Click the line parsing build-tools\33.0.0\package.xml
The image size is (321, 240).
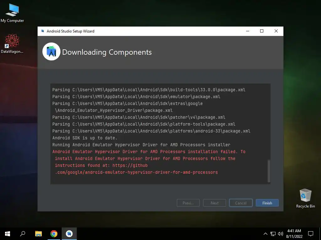point(149,90)
